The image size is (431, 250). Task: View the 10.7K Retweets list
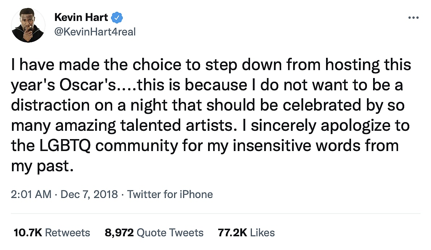pyautogui.click(x=51, y=232)
